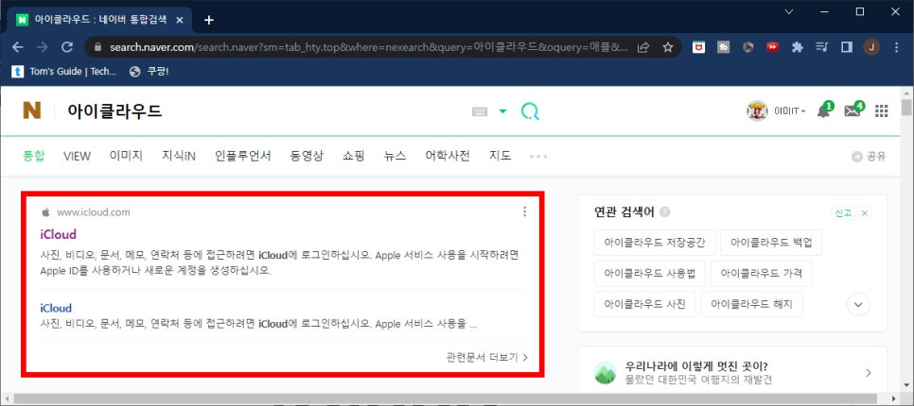Viewport: 914px width, 406px height.
Task: Switch to the 동영상 tab
Action: click(307, 156)
